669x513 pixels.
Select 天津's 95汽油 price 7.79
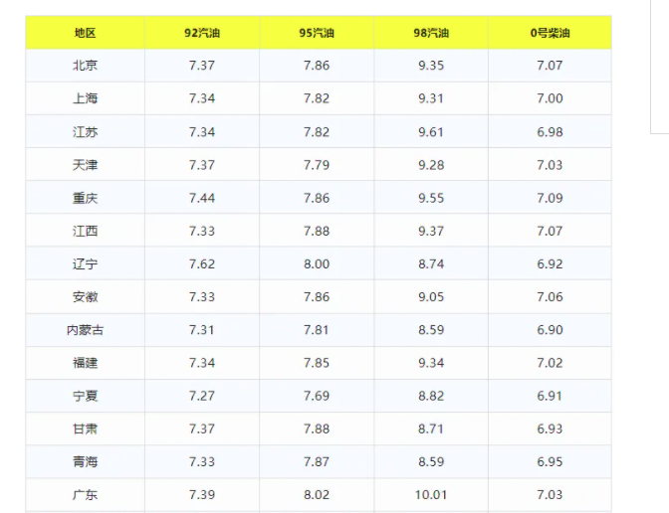[317, 165]
